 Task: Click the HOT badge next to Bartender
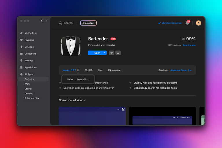(x=113, y=39)
